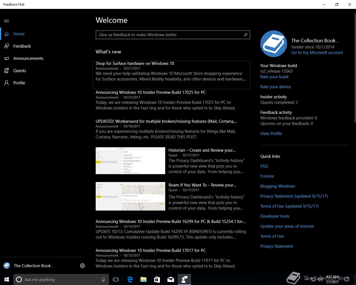This screenshot has width=356, height=285.
Task: Open Terms of Use (updated 9/15/17) link
Action: coord(290,206)
